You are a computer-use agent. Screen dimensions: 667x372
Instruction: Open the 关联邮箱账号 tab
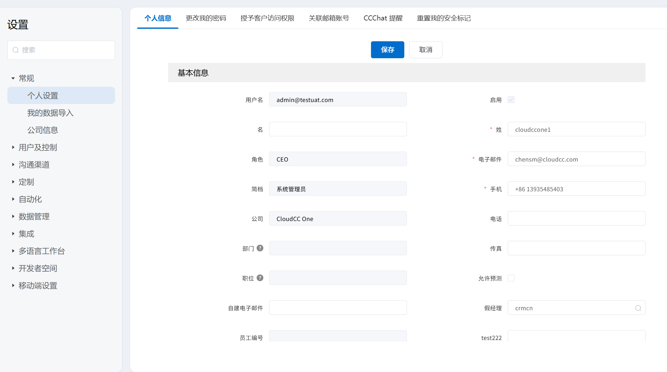(329, 18)
